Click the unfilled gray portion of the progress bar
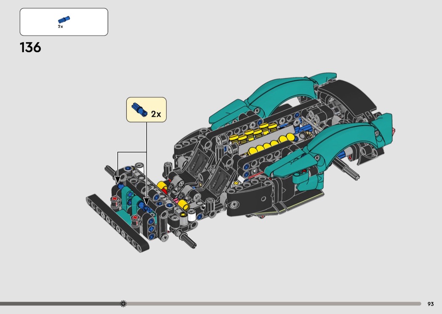Screen dimensions: 442x314 pos(274,303)
